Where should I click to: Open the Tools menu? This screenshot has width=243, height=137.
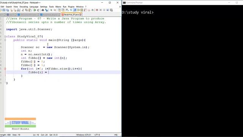51,7
